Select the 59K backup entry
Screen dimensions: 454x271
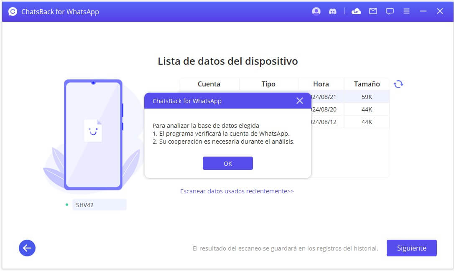(x=367, y=96)
